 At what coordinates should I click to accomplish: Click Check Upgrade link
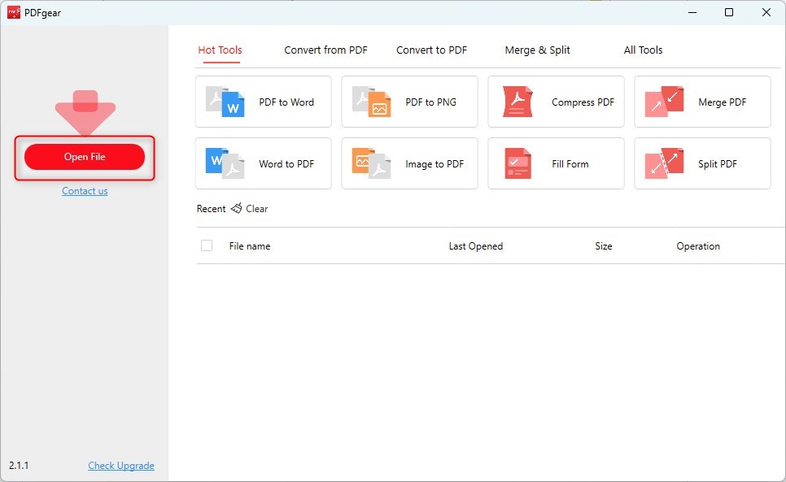(x=120, y=465)
